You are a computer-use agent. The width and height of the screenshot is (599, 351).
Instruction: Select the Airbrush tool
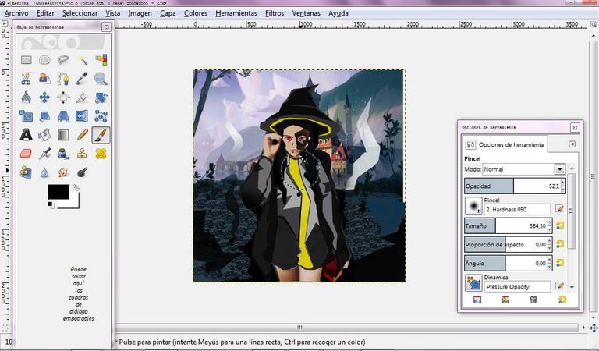click(x=44, y=154)
